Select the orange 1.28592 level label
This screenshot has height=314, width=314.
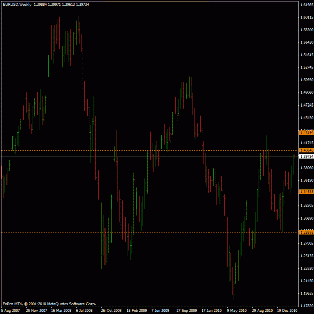[x=306, y=232]
